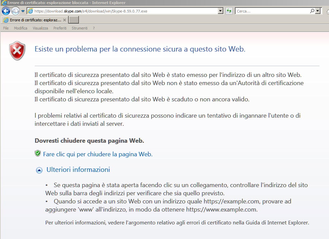
Task: Click the Internet Explorer icon on the tab
Action: (x=6, y=20)
